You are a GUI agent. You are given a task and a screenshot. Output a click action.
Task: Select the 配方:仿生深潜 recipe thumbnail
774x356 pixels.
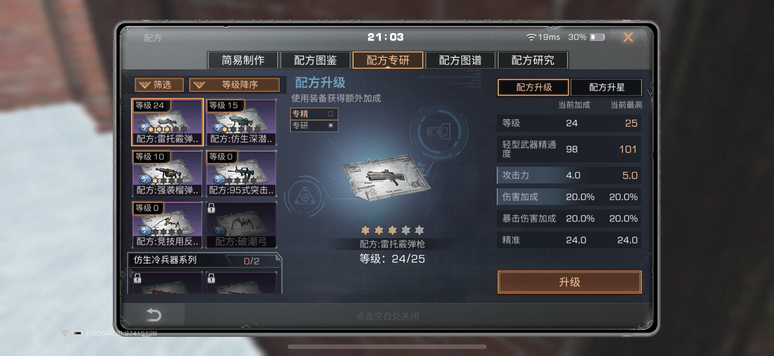pyautogui.click(x=241, y=122)
